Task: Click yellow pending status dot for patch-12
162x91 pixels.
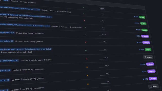Action: pyautogui.click(x=88, y=84)
